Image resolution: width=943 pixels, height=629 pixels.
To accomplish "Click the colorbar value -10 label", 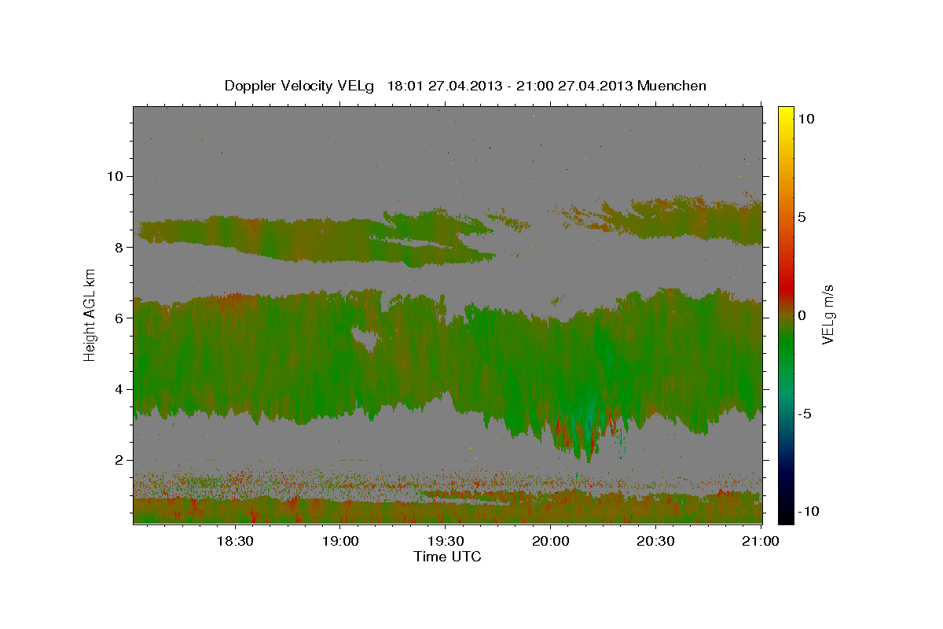I will click(x=809, y=511).
